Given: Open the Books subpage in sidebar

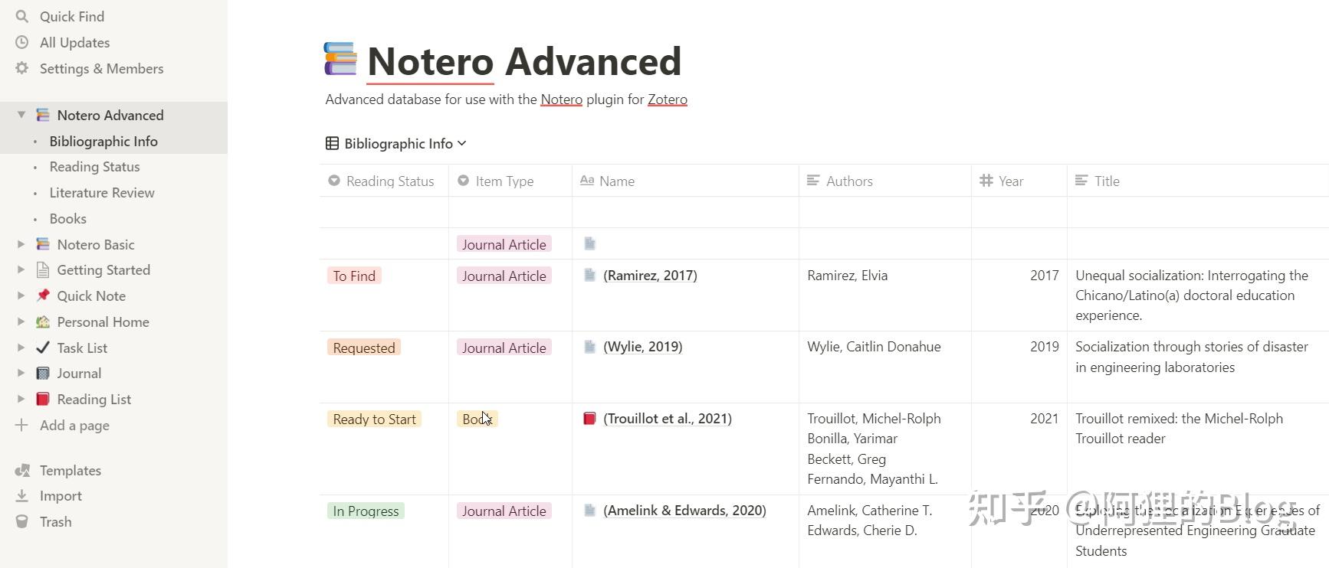Looking at the screenshot, I should tap(67, 219).
